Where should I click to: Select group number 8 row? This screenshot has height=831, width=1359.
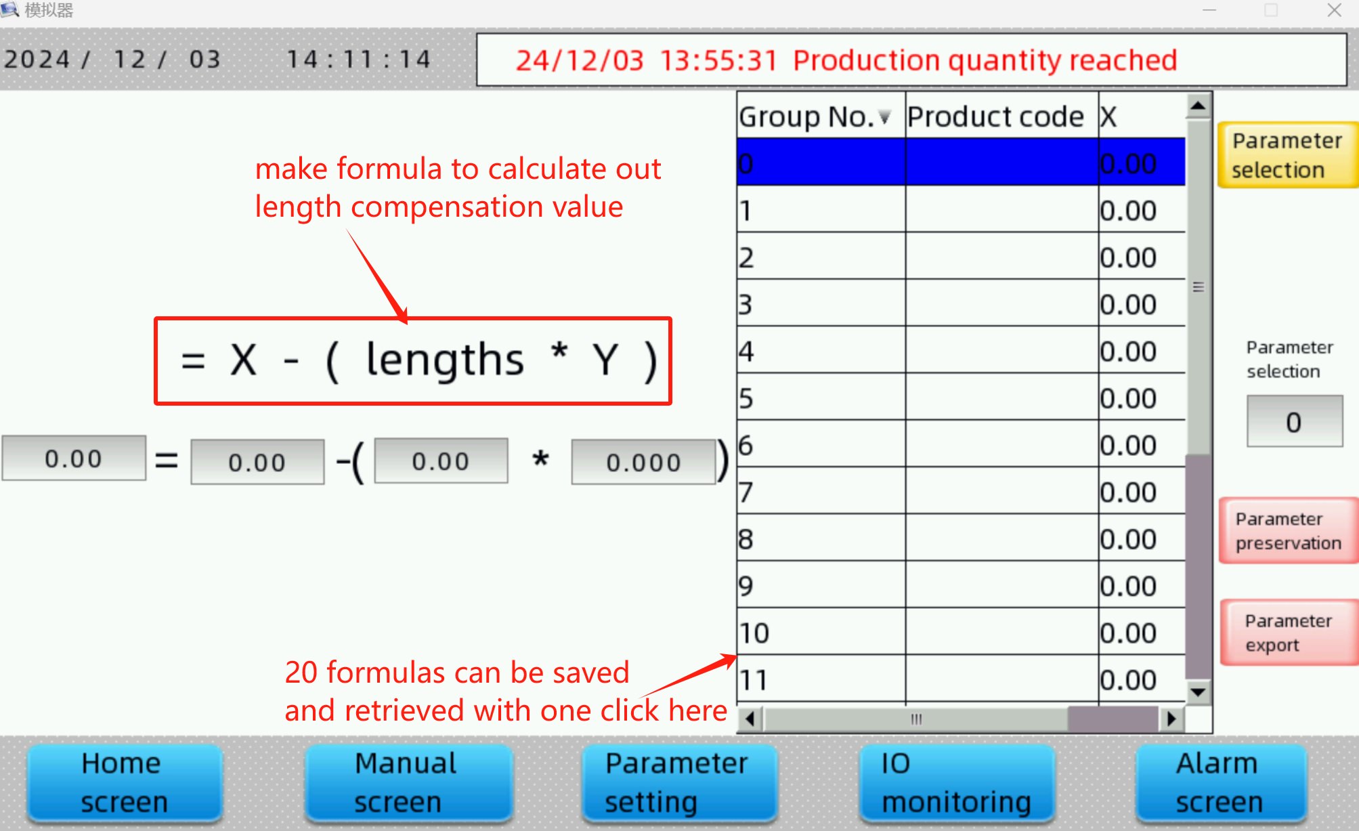point(962,538)
